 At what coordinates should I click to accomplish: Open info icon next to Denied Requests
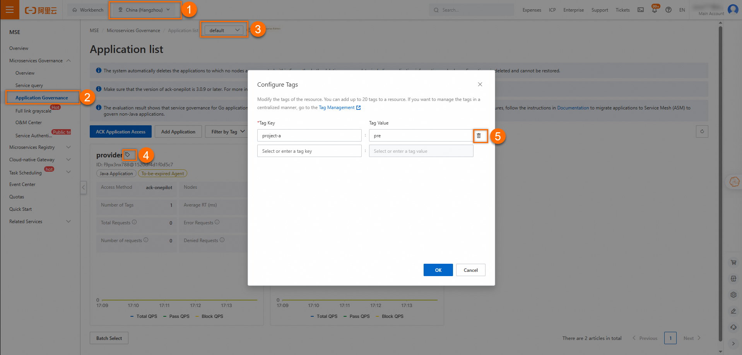(222, 240)
